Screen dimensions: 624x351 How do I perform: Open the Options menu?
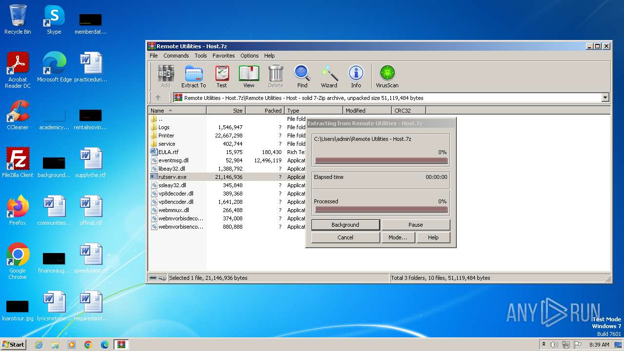coord(250,56)
